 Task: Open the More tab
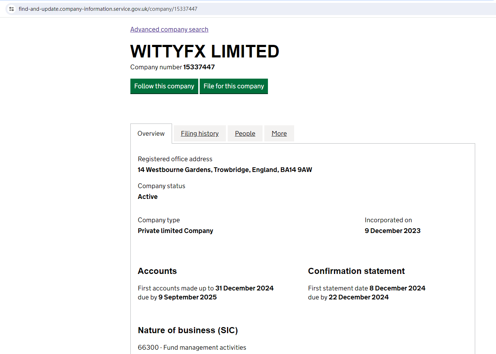(279, 134)
